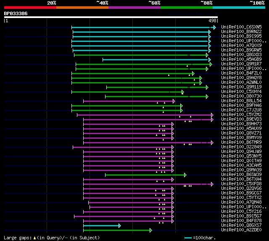Click the purple alignment bar for C5YZM2
Image resolution: width=269 pixels, height=241 pixels.
click(145, 115)
